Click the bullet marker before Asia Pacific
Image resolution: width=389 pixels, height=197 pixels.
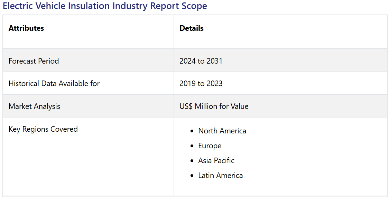tap(192, 161)
